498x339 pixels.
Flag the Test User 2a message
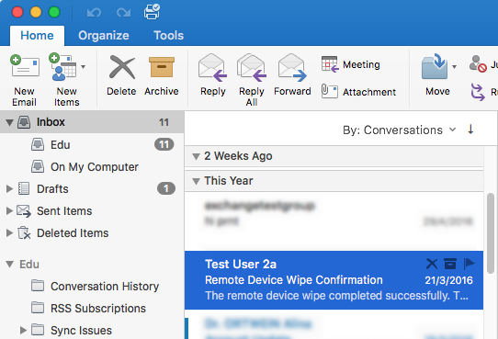[469, 264]
